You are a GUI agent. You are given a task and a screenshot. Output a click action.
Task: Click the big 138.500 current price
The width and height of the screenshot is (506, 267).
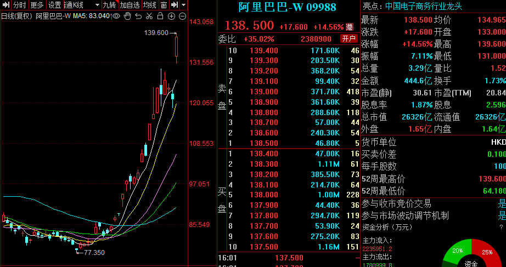249,25
